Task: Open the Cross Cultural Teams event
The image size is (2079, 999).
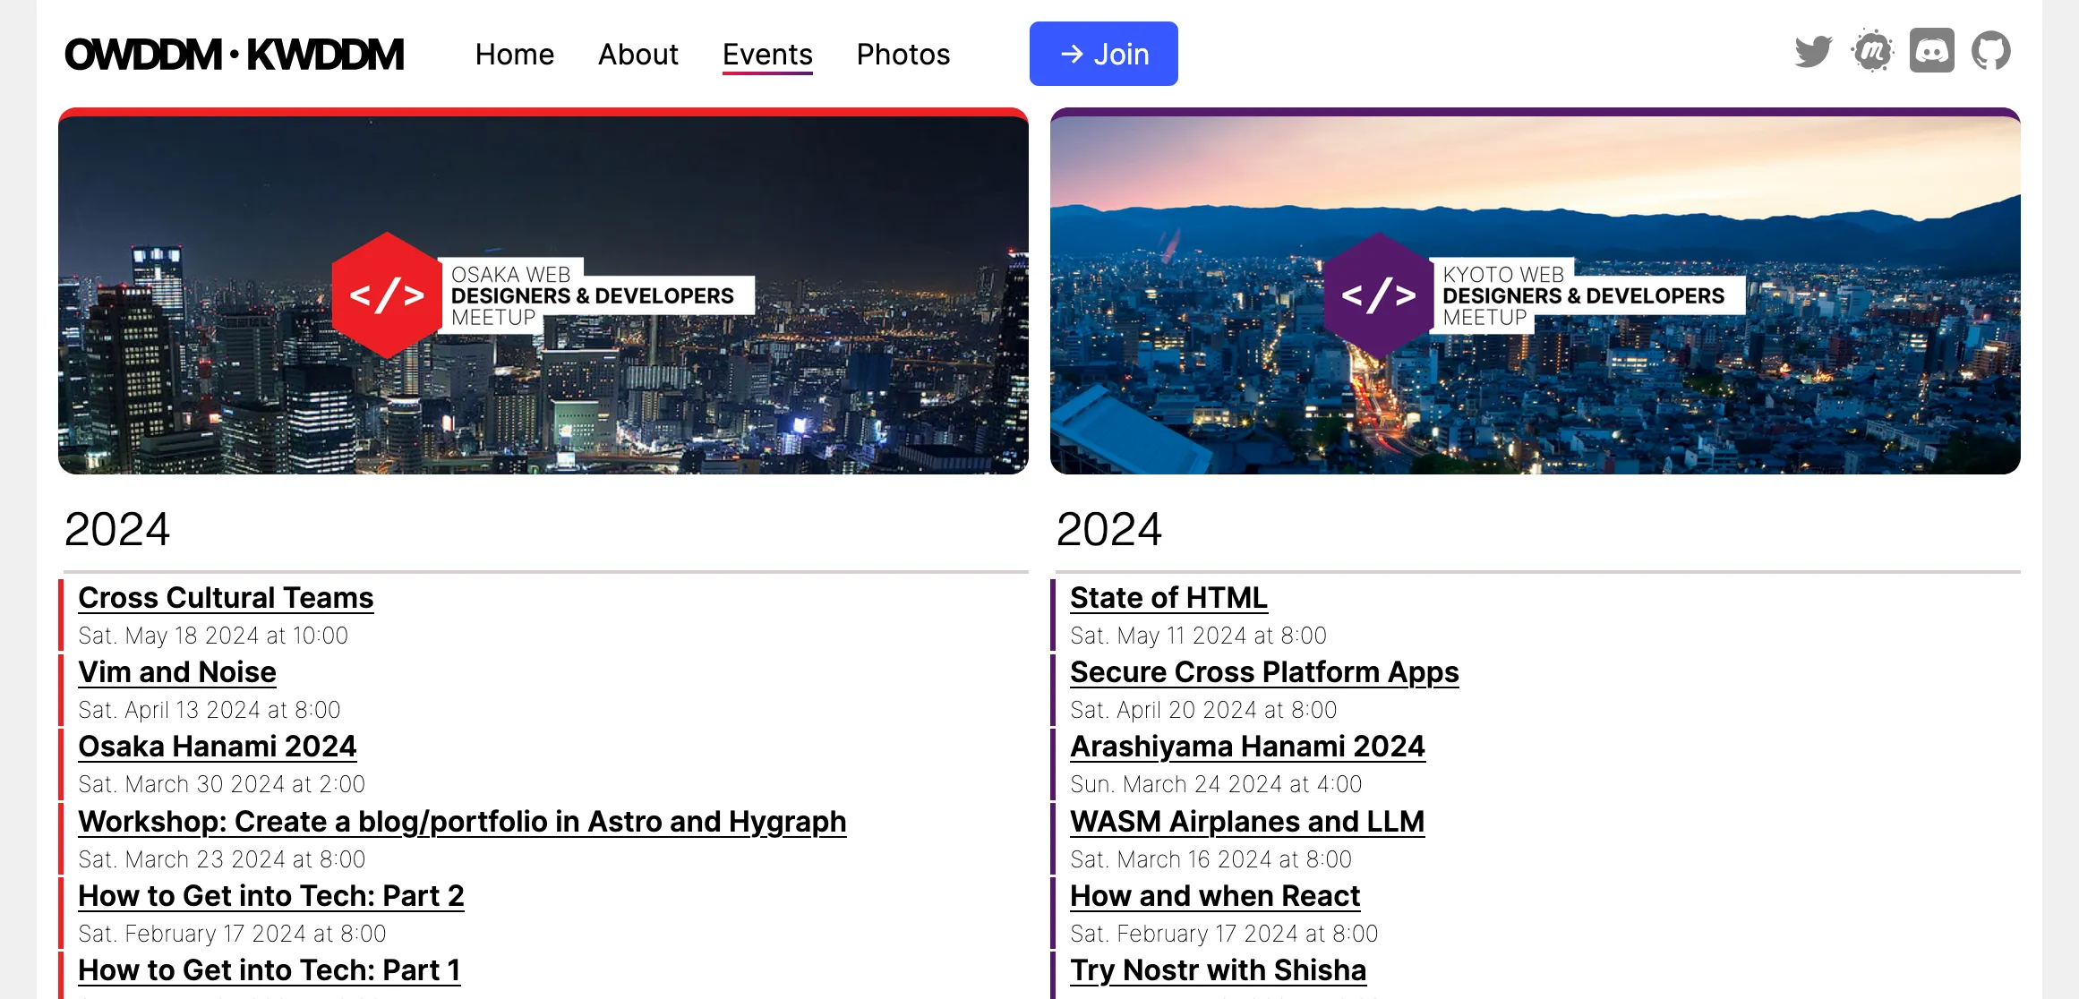Action: coord(226,597)
